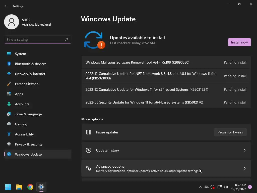This screenshot has width=257, height=193.
Task: Click the Updates available to install heading
Action: click(137, 38)
